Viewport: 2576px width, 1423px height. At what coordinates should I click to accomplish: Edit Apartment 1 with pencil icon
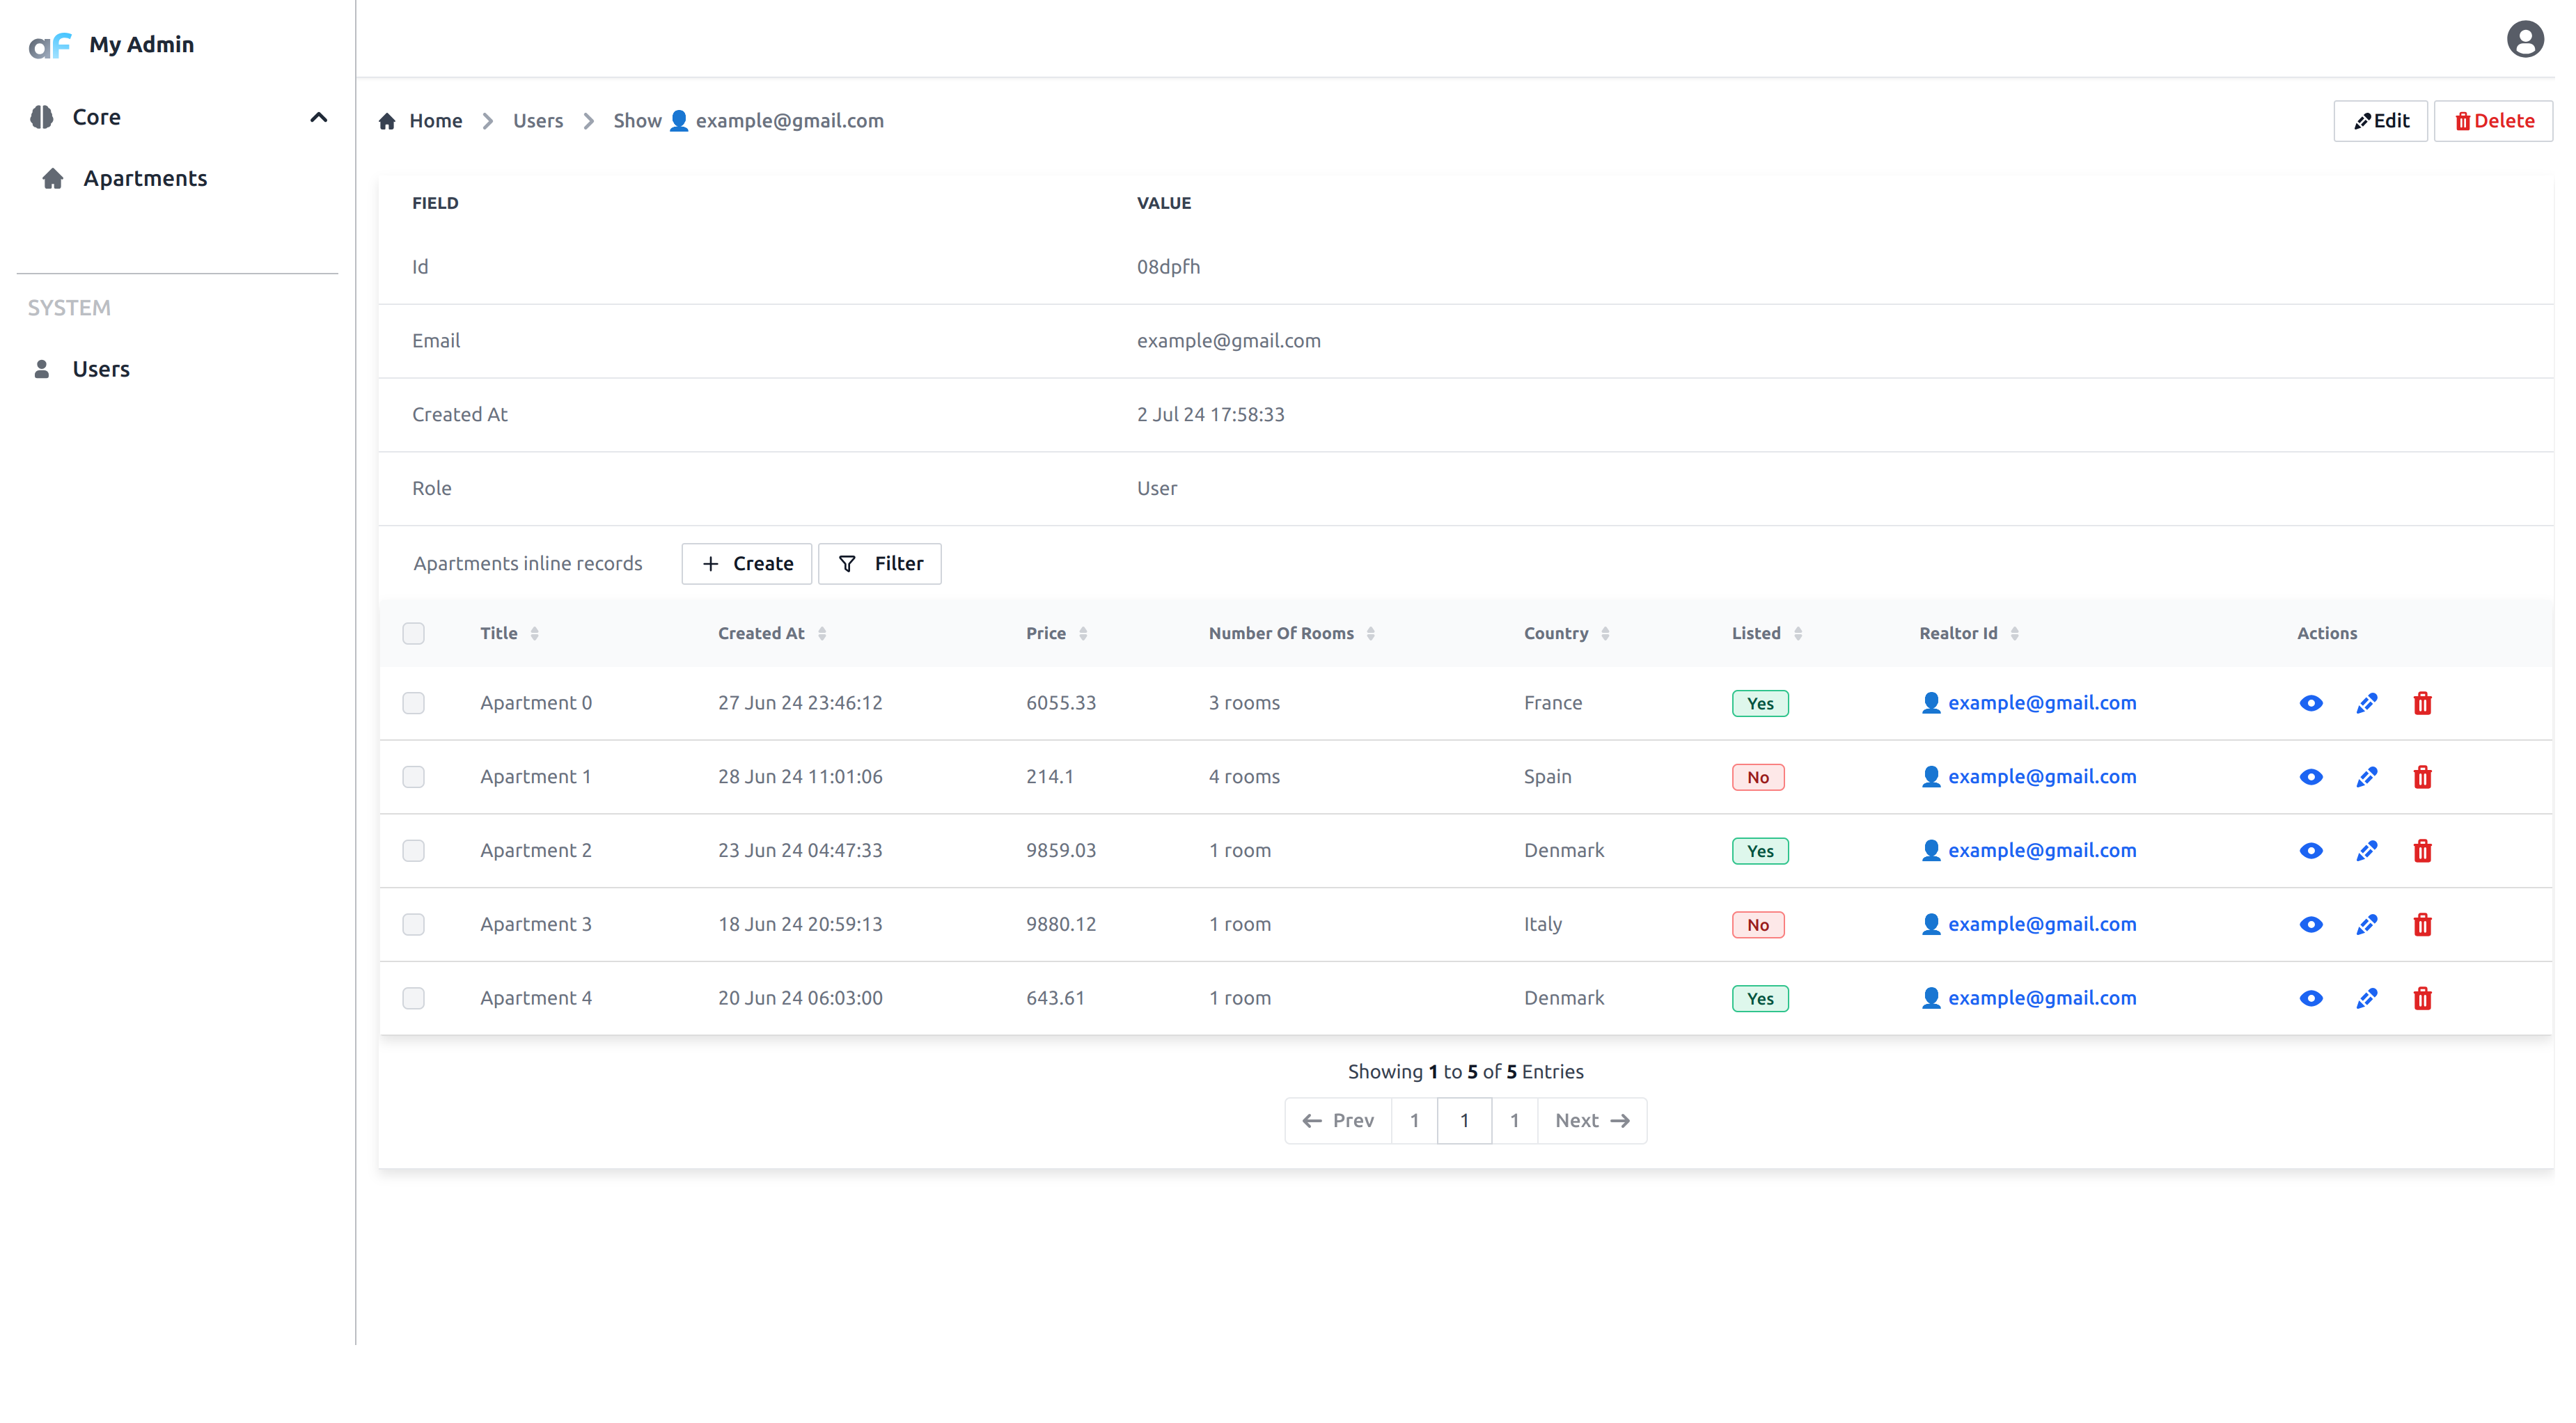tap(2366, 777)
